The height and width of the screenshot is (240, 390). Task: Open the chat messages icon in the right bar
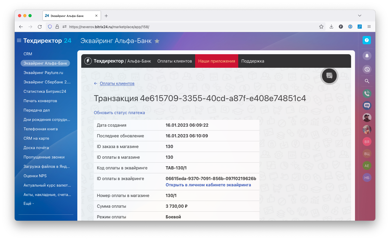(367, 69)
